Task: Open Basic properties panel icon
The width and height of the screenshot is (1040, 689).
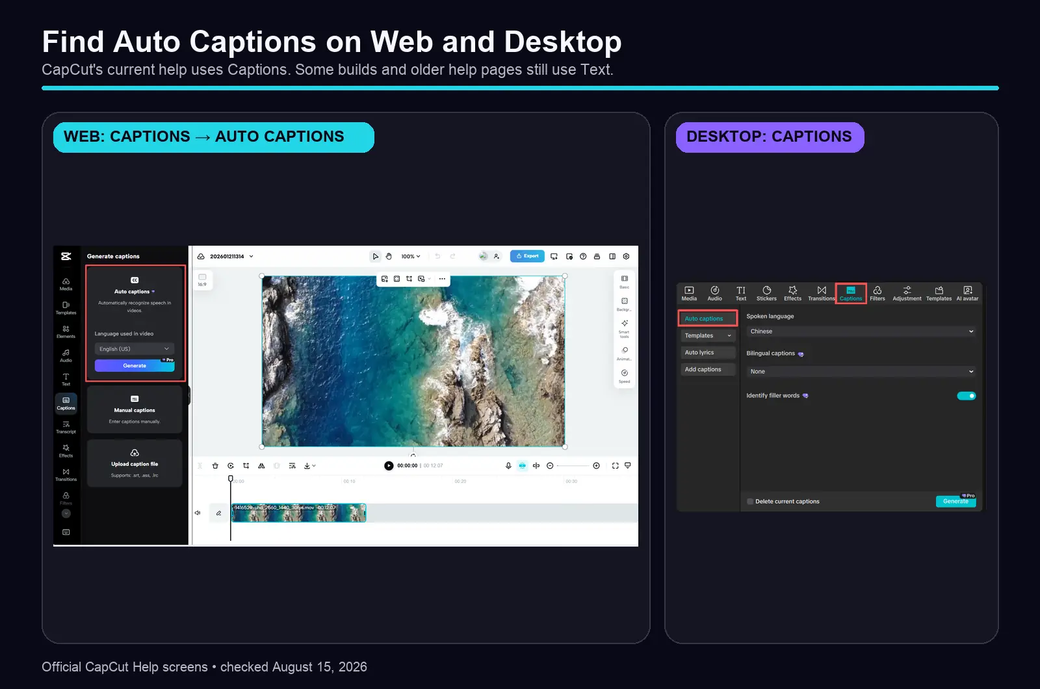Action: (624, 281)
